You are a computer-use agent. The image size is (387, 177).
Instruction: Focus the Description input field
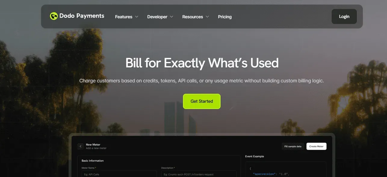(x=199, y=174)
